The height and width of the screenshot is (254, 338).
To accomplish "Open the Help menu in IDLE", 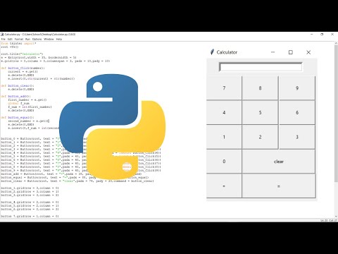I will tap(59, 39).
